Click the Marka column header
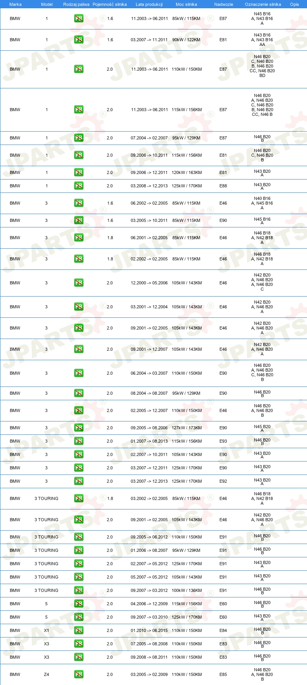This screenshot has height=685, width=307. point(15,4)
